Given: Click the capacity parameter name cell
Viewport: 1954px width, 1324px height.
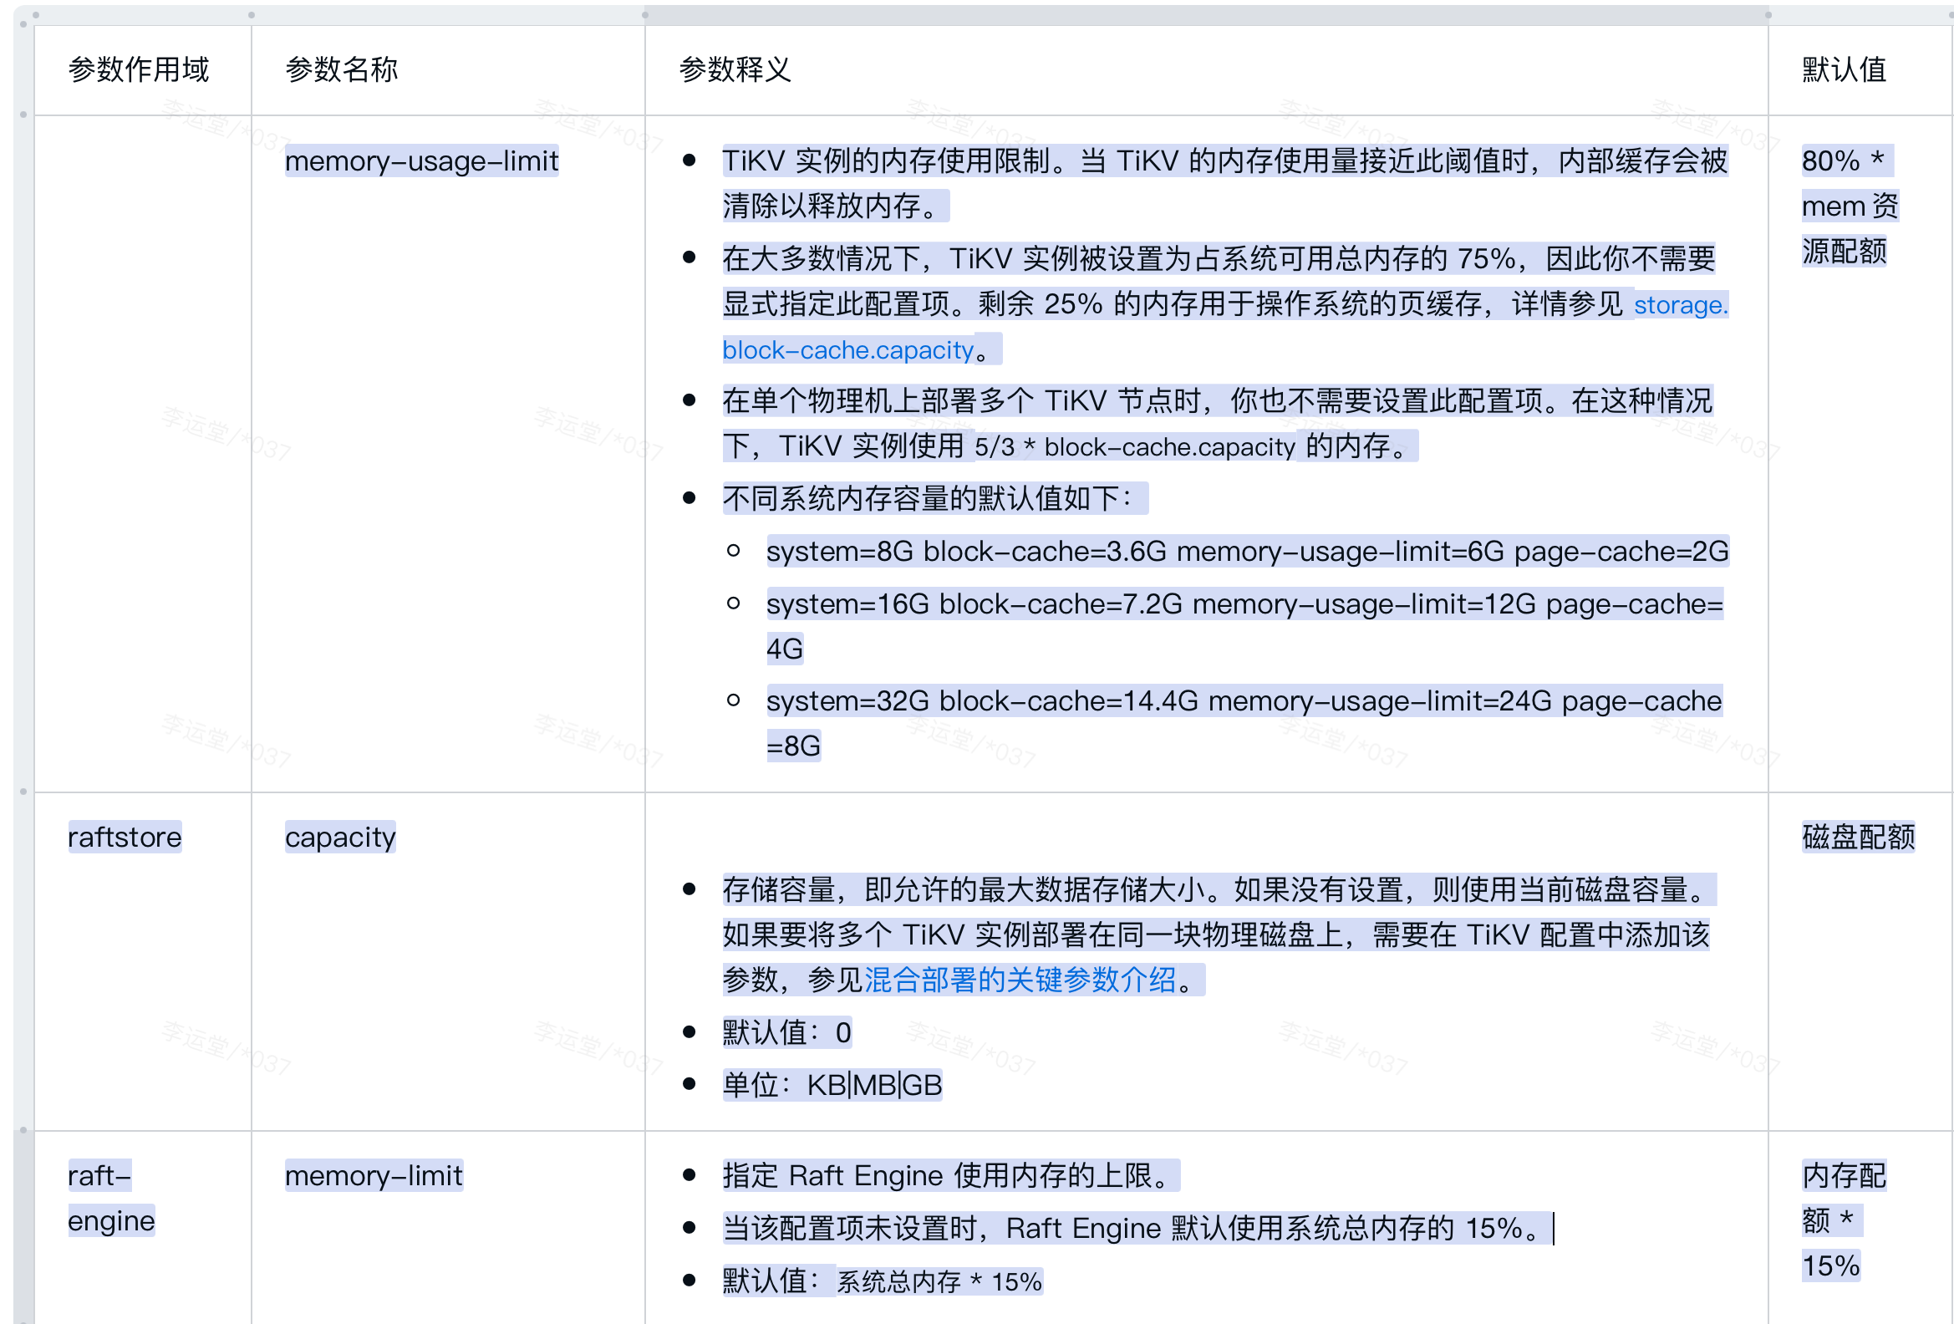Looking at the screenshot, I should 339,838.
